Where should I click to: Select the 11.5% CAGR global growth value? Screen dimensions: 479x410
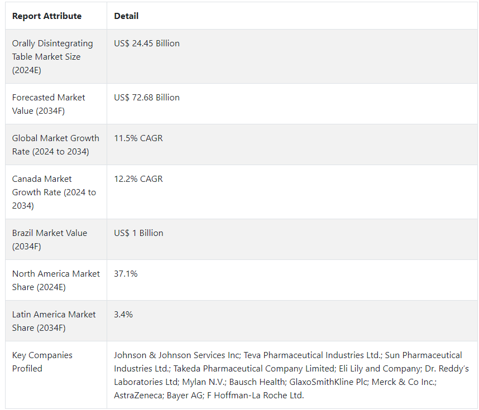pos(138,138)
